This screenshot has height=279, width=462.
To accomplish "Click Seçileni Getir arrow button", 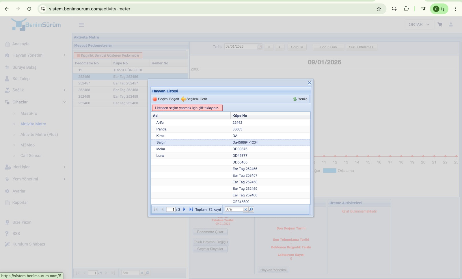I will 183,99.
